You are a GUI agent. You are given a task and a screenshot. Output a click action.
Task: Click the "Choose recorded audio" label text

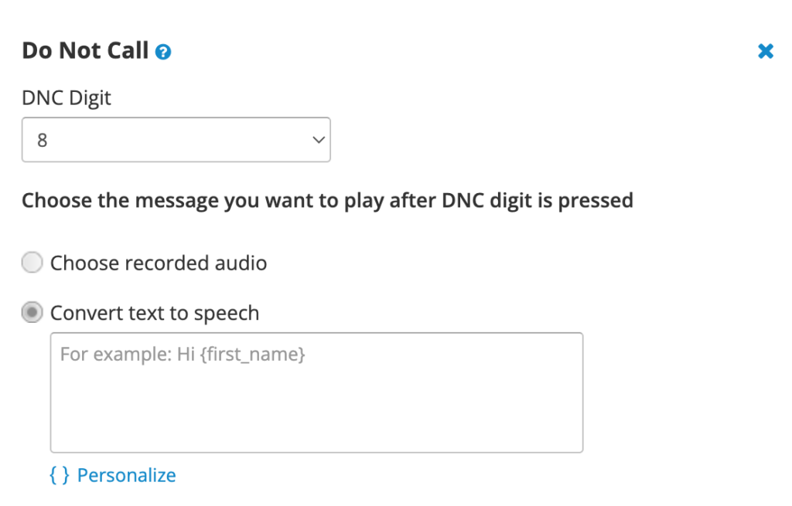tap(159, 263)
